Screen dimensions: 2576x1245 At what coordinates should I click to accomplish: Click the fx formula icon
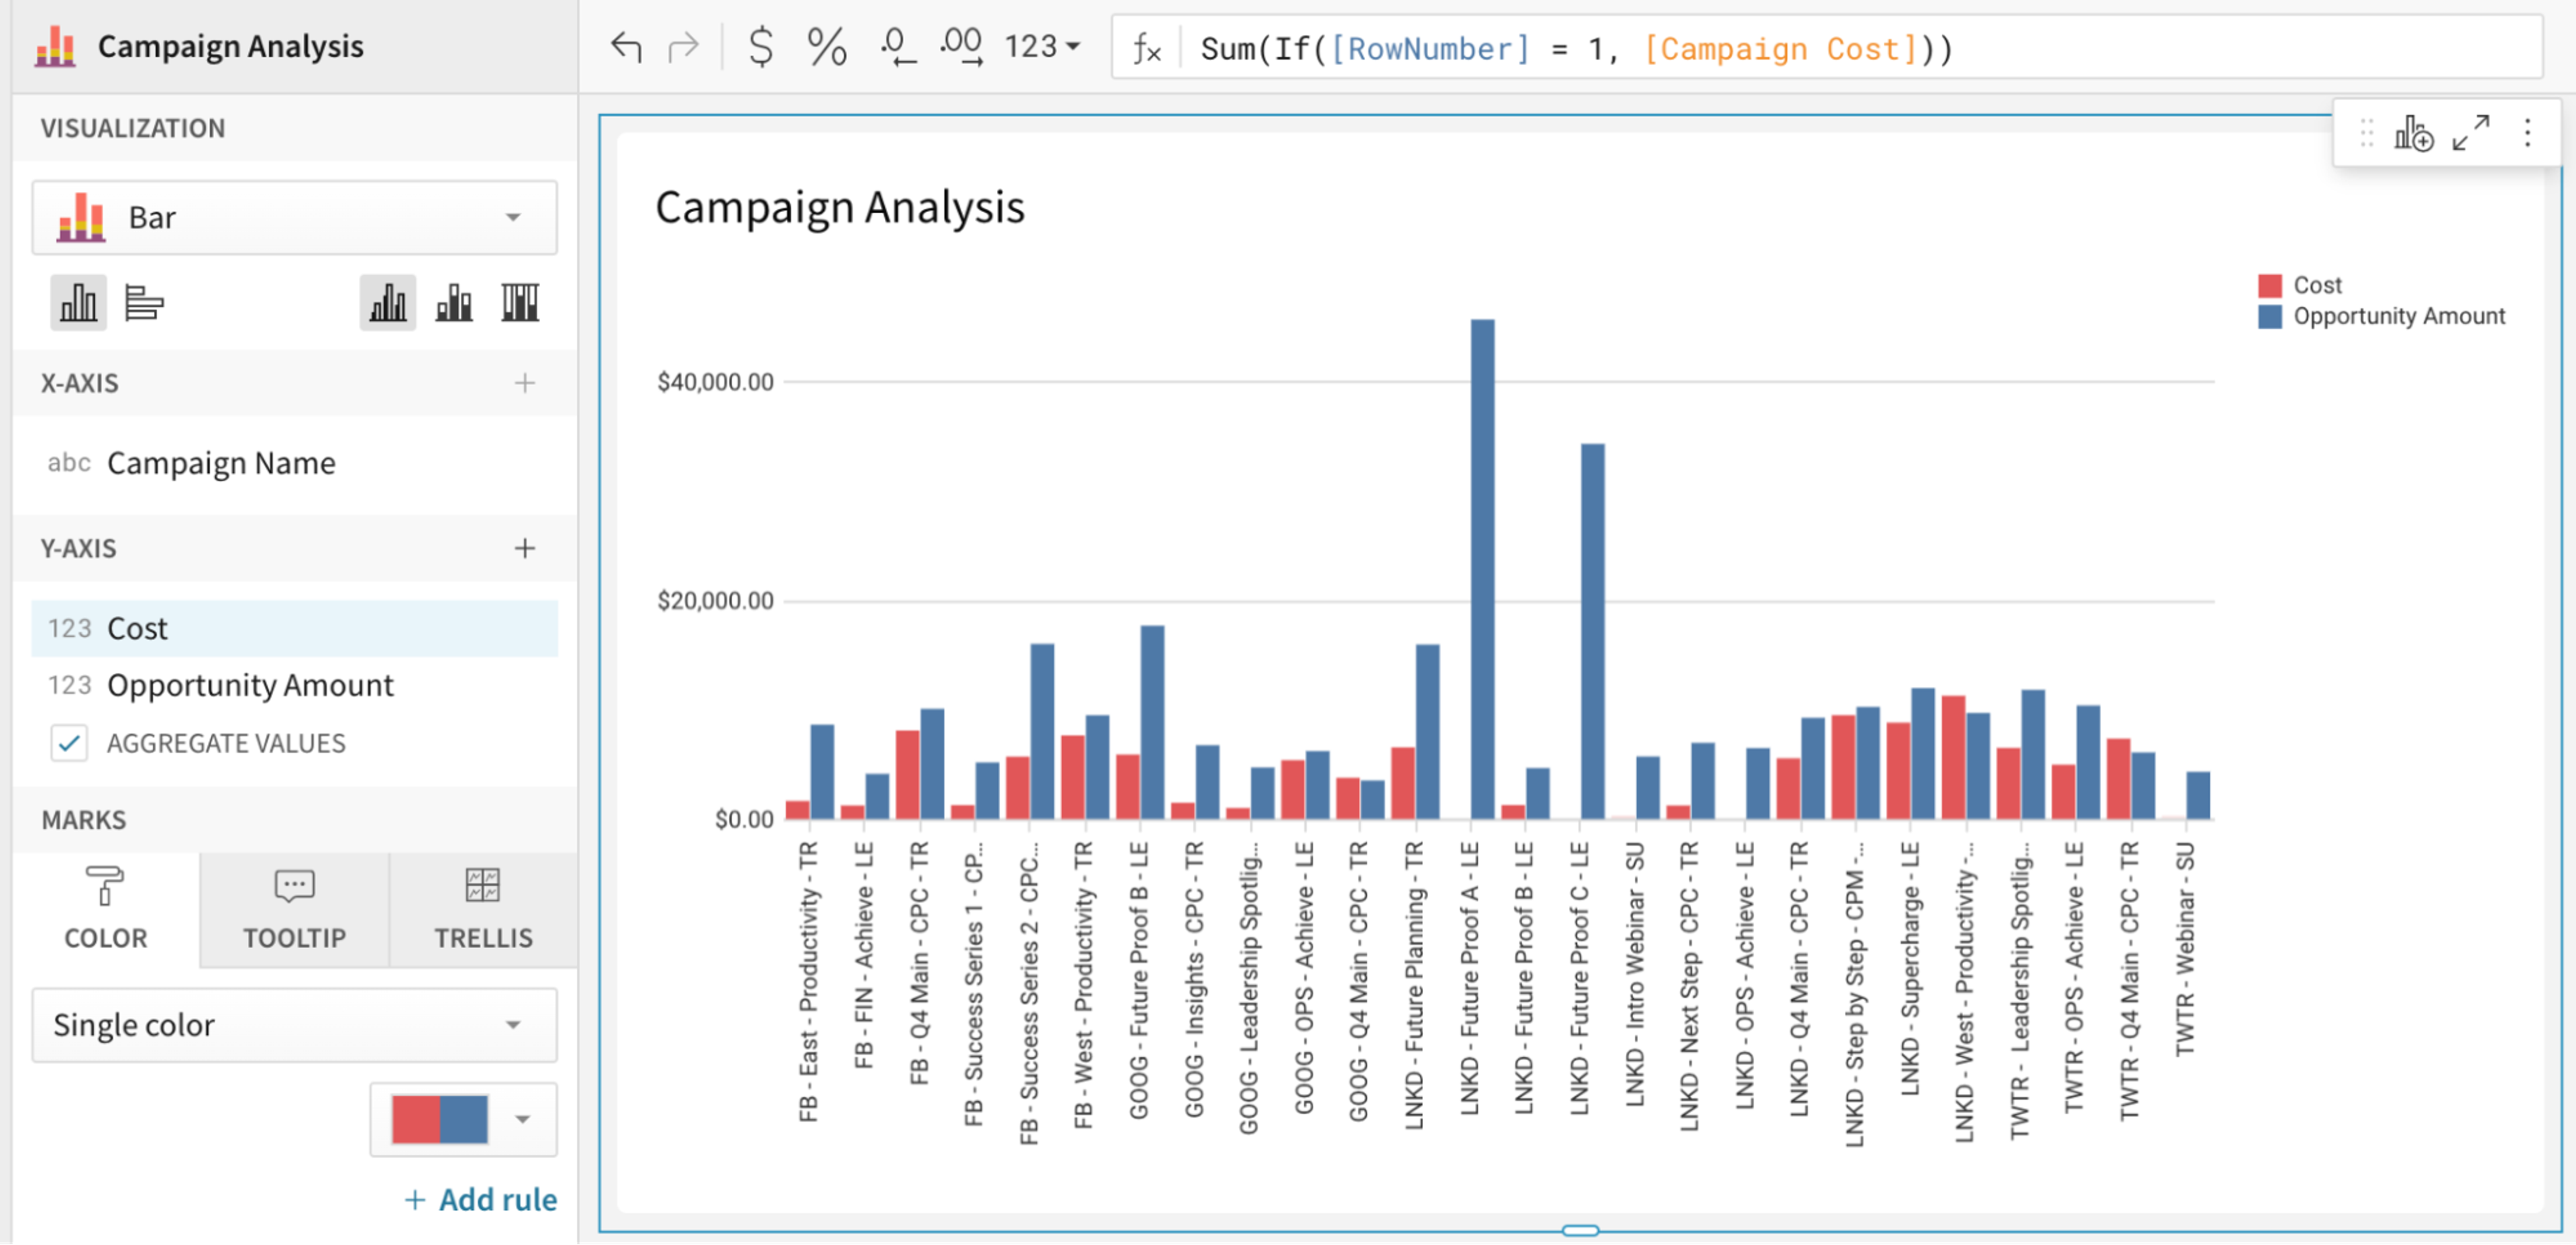pyautogui.click(x=1146, y=48)
